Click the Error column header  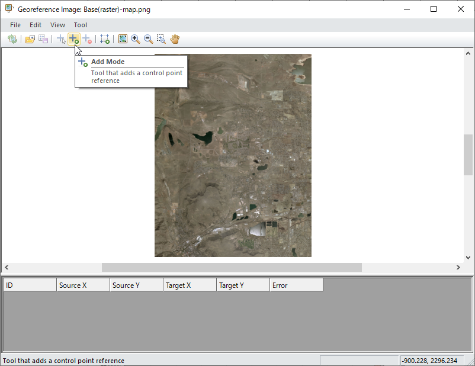tap(297, 285)
